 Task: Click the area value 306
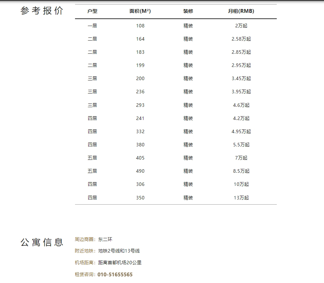pyautogui.click(x=140, y=185)
